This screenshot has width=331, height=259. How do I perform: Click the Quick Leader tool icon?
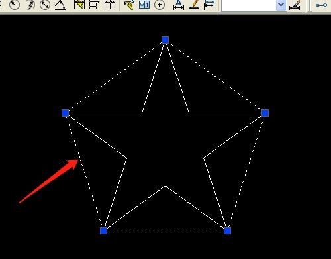129,5
